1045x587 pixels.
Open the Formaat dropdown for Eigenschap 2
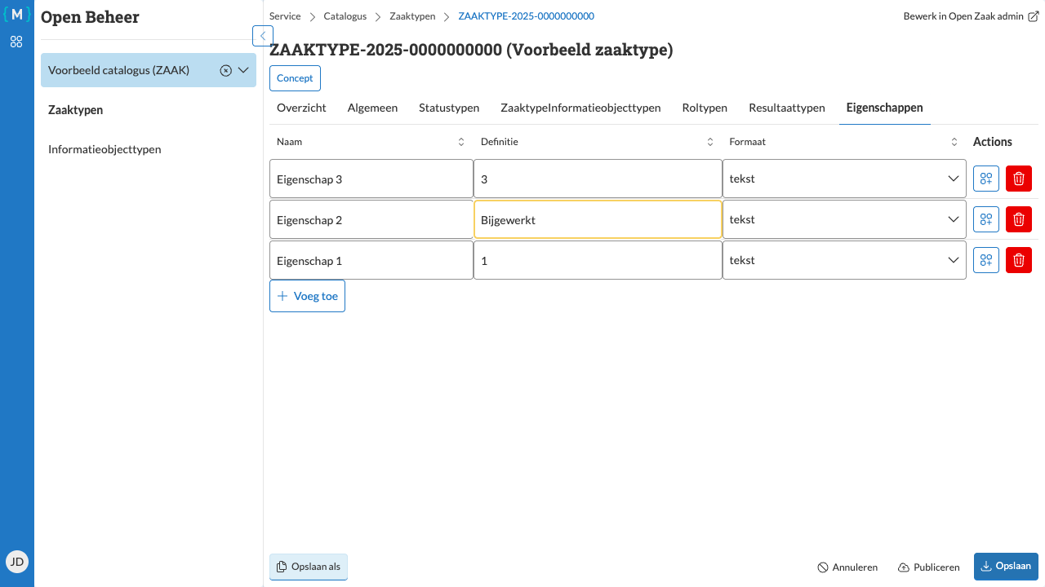click(844, 219)
